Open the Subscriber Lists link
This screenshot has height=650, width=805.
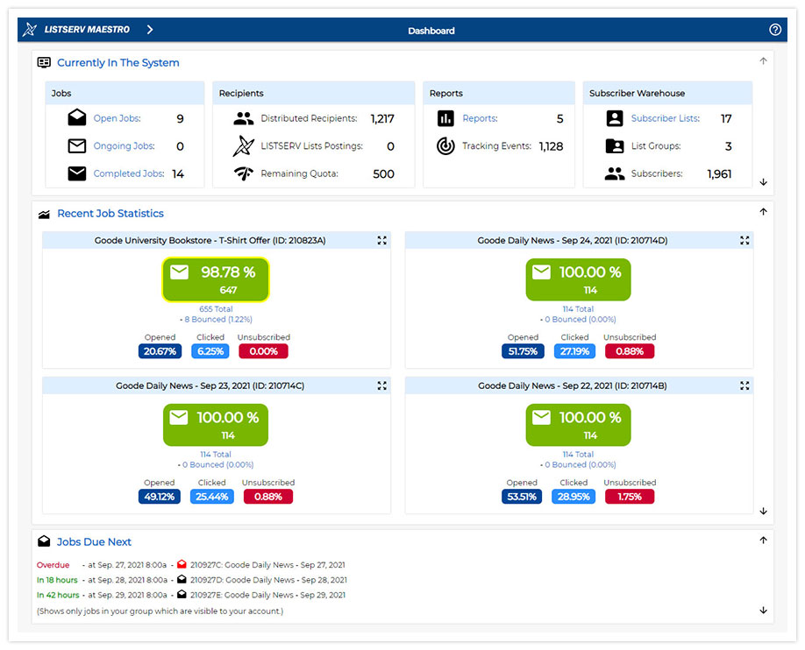pyautogui.click(x=666, y=118)
